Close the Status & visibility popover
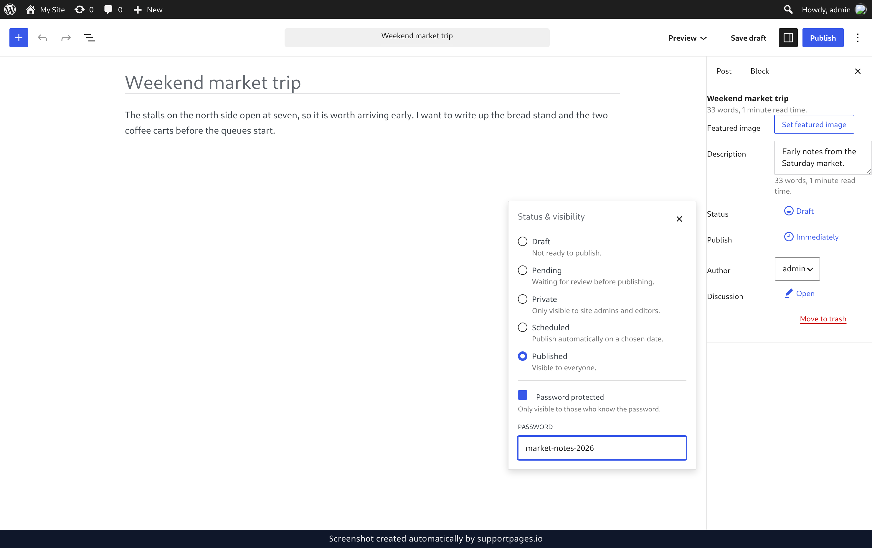Screen dimensions: 872x548 pos(679,219)
